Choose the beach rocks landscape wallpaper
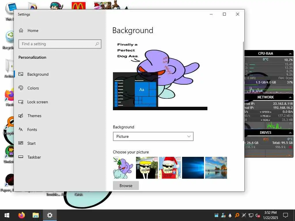The height and width of the screenshot is (221, 295). point(216,168)
